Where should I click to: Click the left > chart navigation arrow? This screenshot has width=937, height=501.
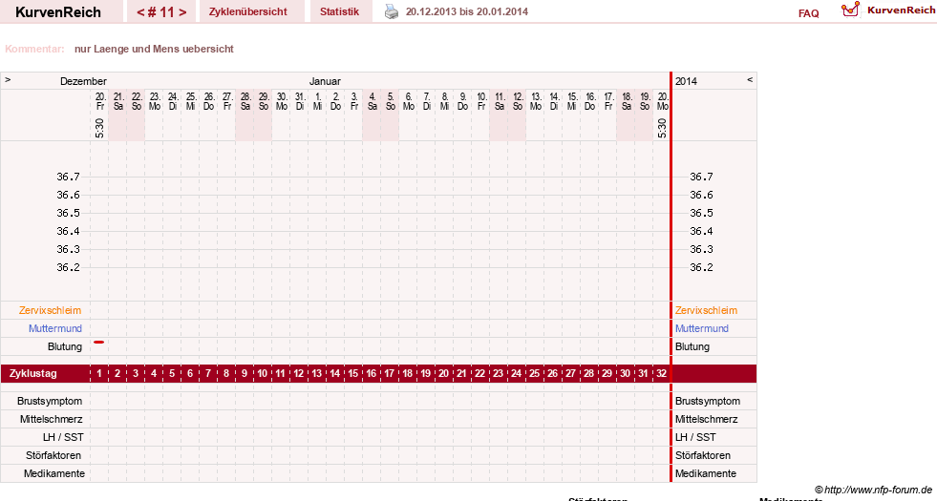(x=8, y=79)
